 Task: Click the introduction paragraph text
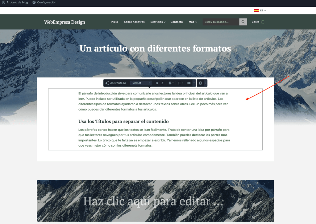pos(153,101)
